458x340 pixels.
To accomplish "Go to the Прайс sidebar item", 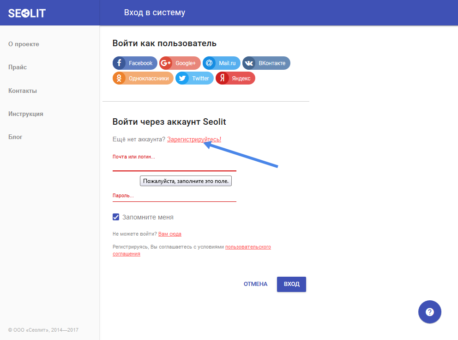I will point(18,67).
